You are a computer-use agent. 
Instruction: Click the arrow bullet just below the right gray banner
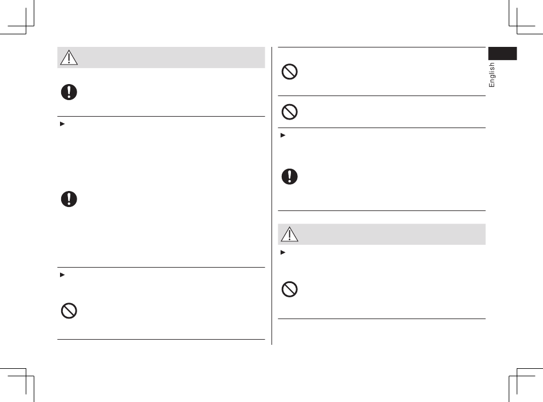point(283,252)
